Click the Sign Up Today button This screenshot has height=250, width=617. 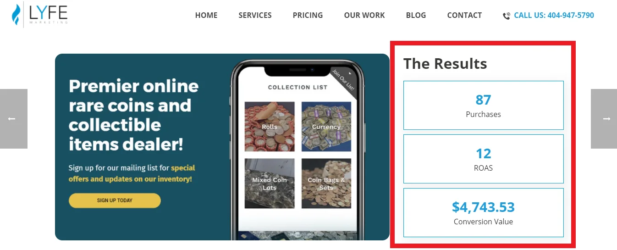[115, 200]
